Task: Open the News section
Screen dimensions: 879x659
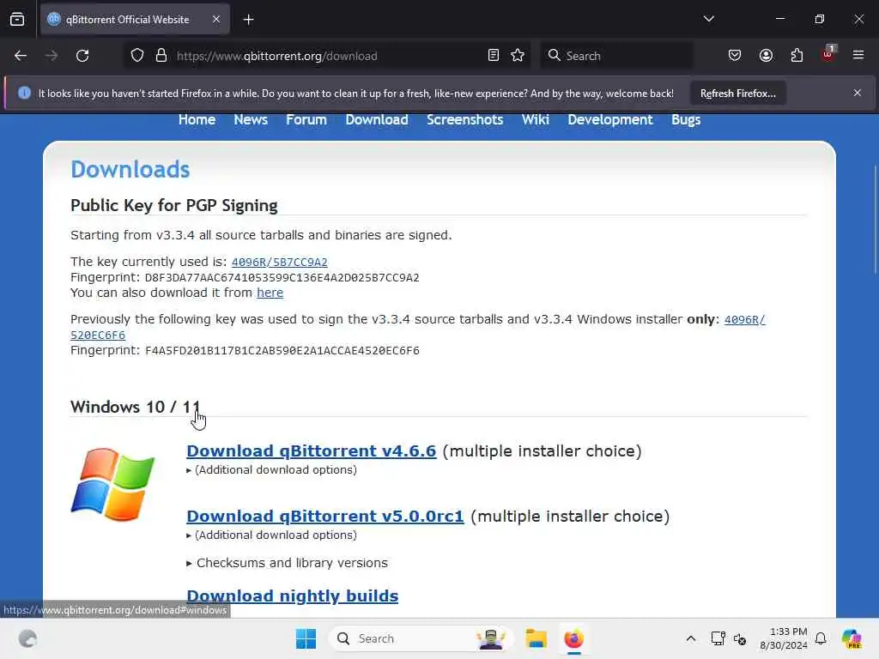Action: pos(251,120)
